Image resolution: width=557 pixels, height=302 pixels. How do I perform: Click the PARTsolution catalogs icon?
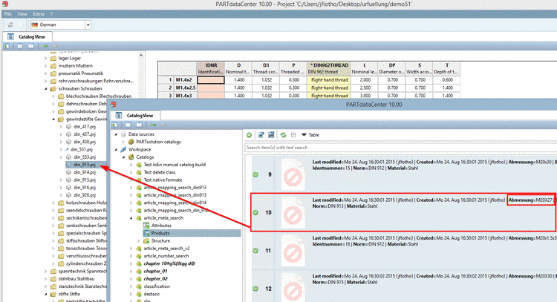(131, 141)
